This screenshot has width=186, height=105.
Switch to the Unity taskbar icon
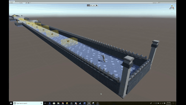coord(89,103)
